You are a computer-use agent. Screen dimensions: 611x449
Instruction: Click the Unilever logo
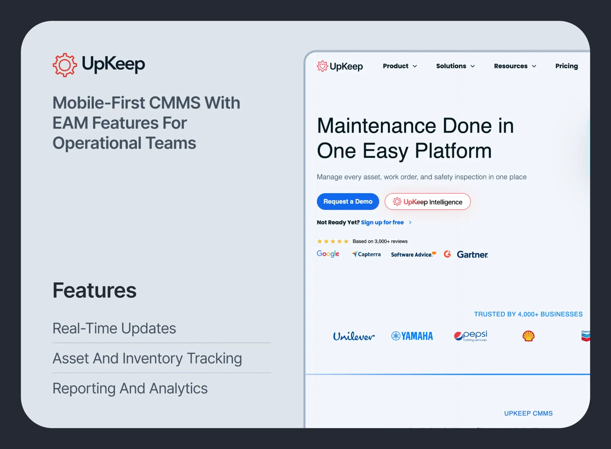point(354,336)
